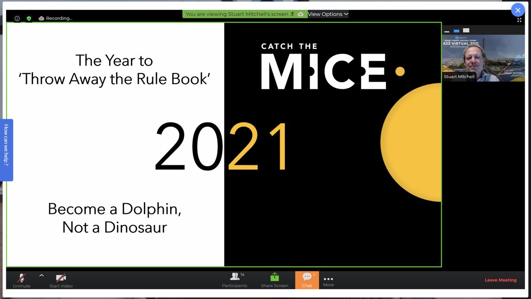Open the Participants panel
This screenshot has height=299, width=531.
(235, 280)
